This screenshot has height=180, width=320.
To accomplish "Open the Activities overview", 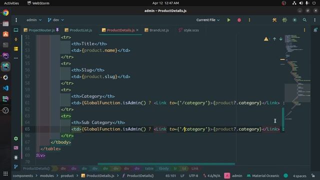I will [11, 3].
